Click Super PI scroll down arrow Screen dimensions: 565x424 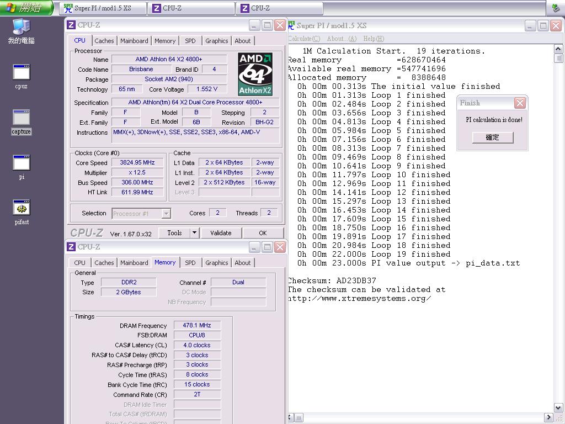558,408
